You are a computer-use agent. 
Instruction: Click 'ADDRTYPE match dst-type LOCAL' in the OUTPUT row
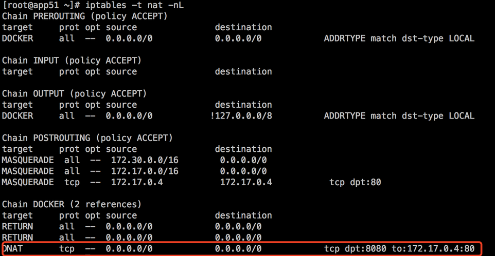click(399, 116)
